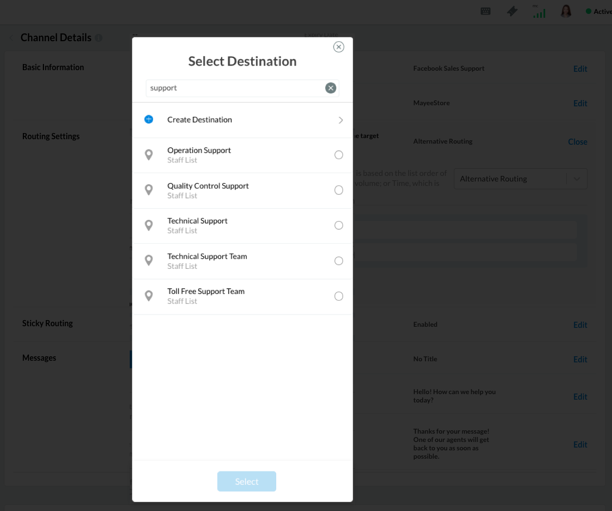Open the keyboard dialpad icon in header
Image resolution: width=612 pixels, height=511 pixels.
pos(486,11)
